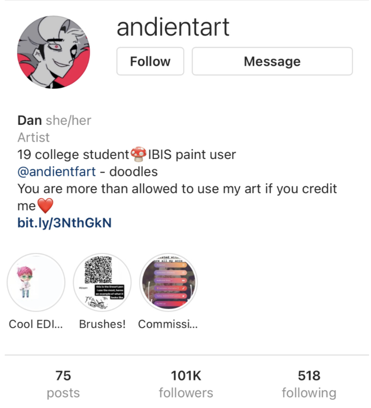
Task: Select the Brushes! highlight label
Action: 102,324
